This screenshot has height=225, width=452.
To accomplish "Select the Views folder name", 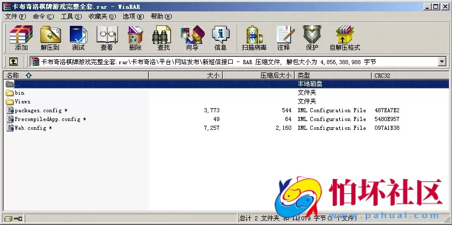I will click(22, 101).
